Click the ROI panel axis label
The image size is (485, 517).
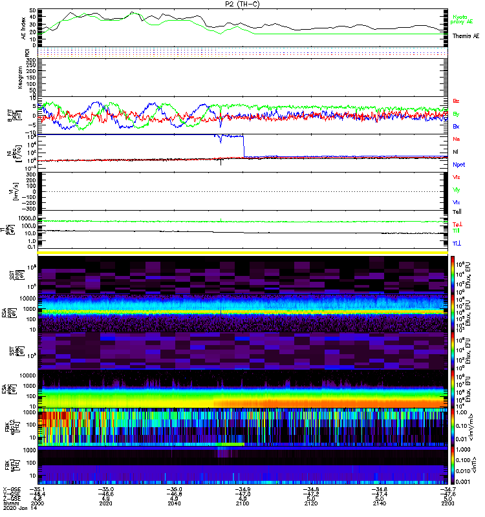(27, 53)
